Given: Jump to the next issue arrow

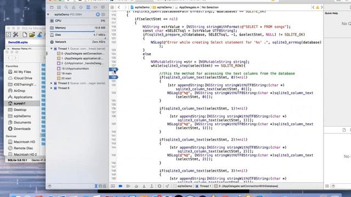Looking at the screenshot, I should (x=322, y=7).
